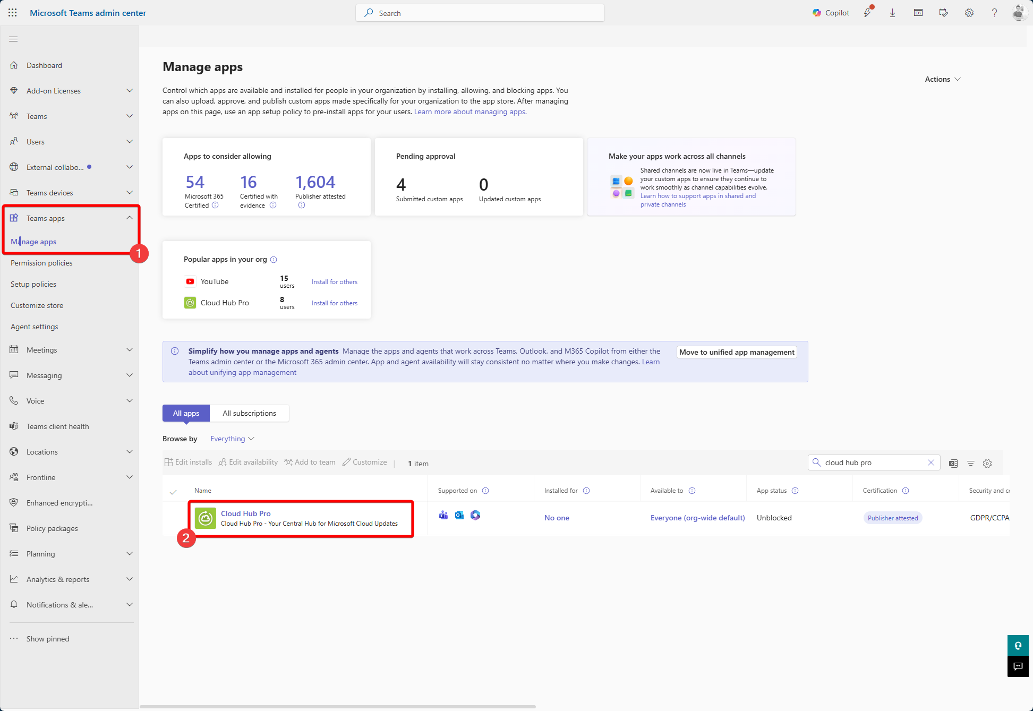Open the filter icon beside the app search

coord(971,464)
